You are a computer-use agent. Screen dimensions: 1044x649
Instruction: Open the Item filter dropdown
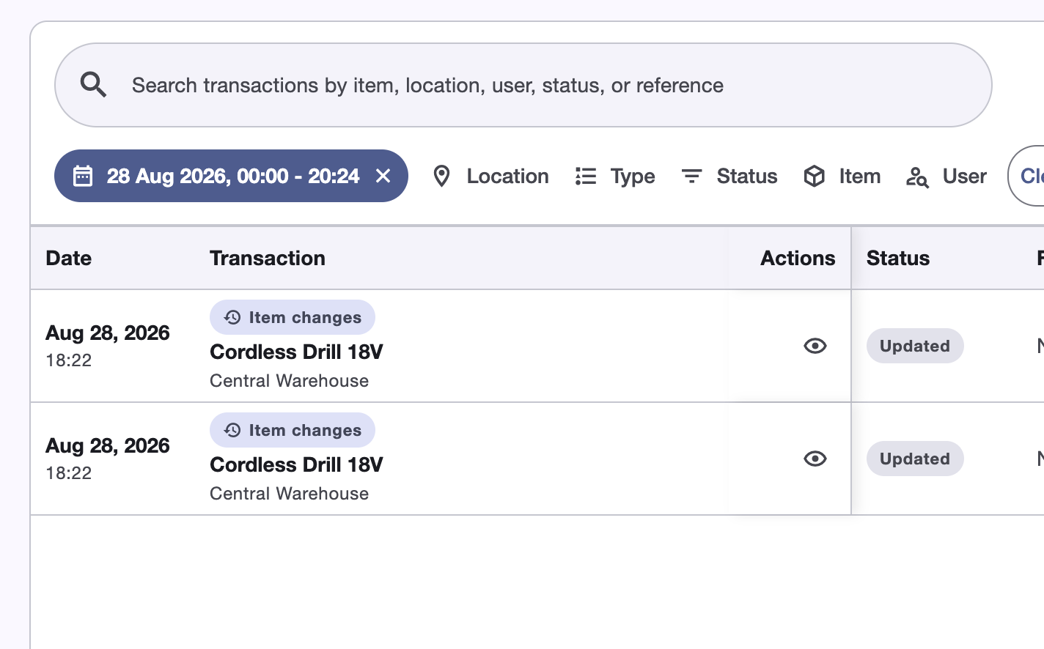[842, 177]
